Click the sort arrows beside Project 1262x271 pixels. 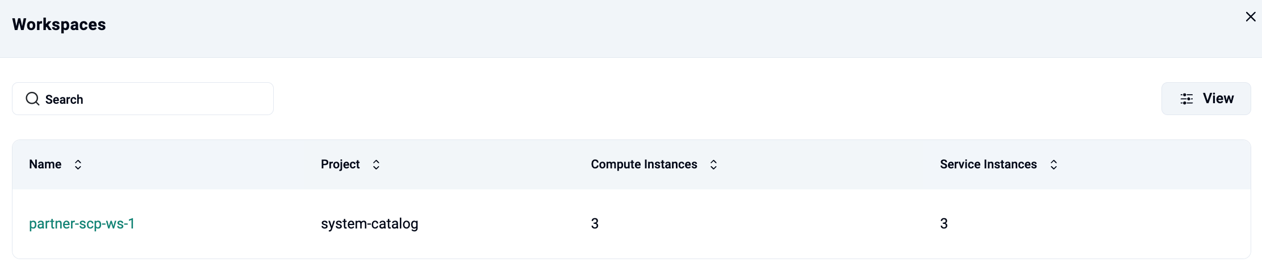coord(376,164)
